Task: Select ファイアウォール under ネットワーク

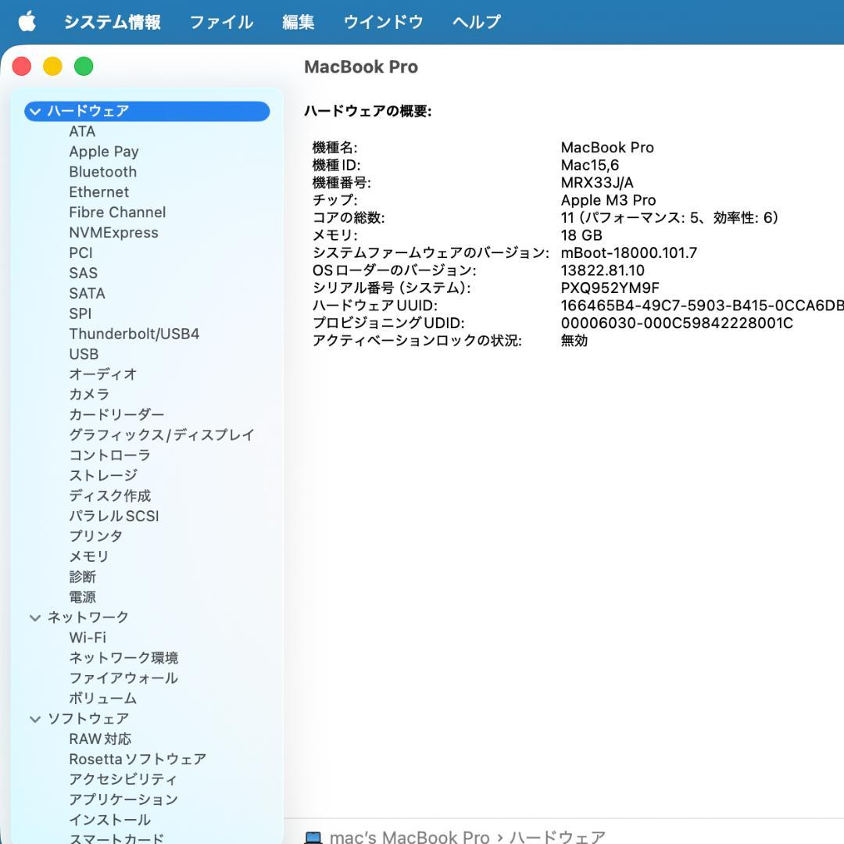Action: pos(120,678)
